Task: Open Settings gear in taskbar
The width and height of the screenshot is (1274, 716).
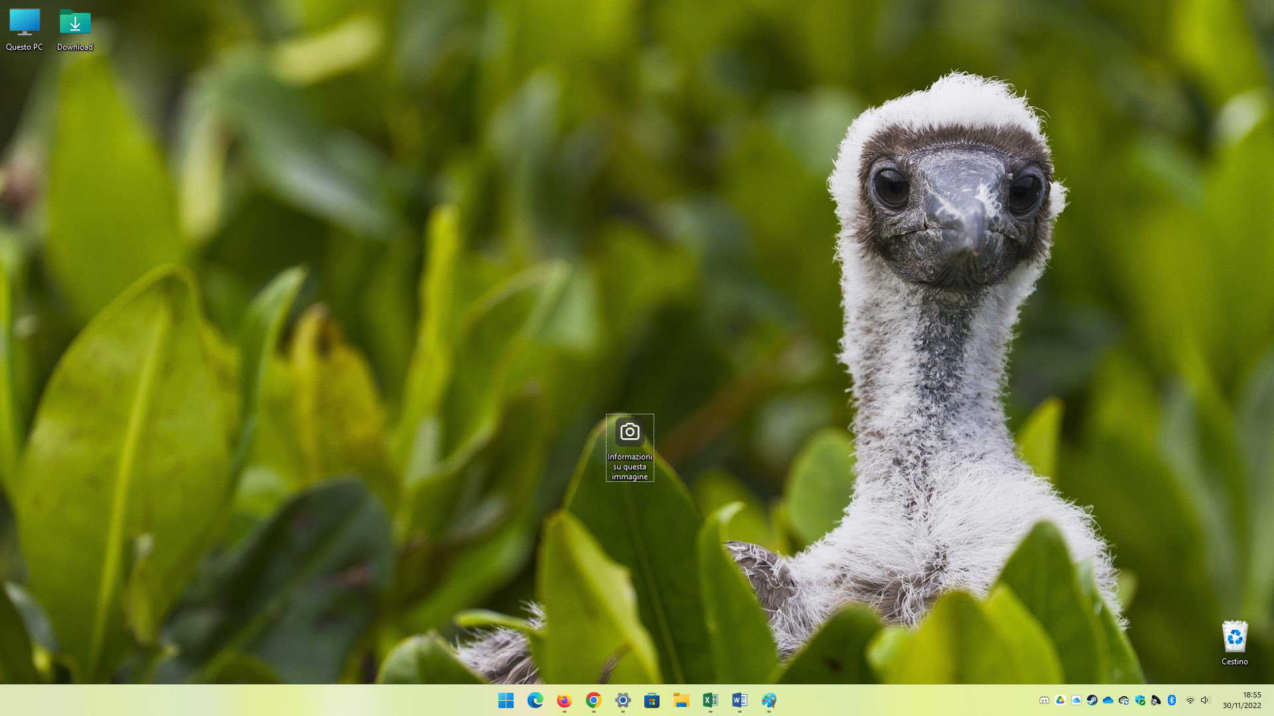Action: [622, 700]
